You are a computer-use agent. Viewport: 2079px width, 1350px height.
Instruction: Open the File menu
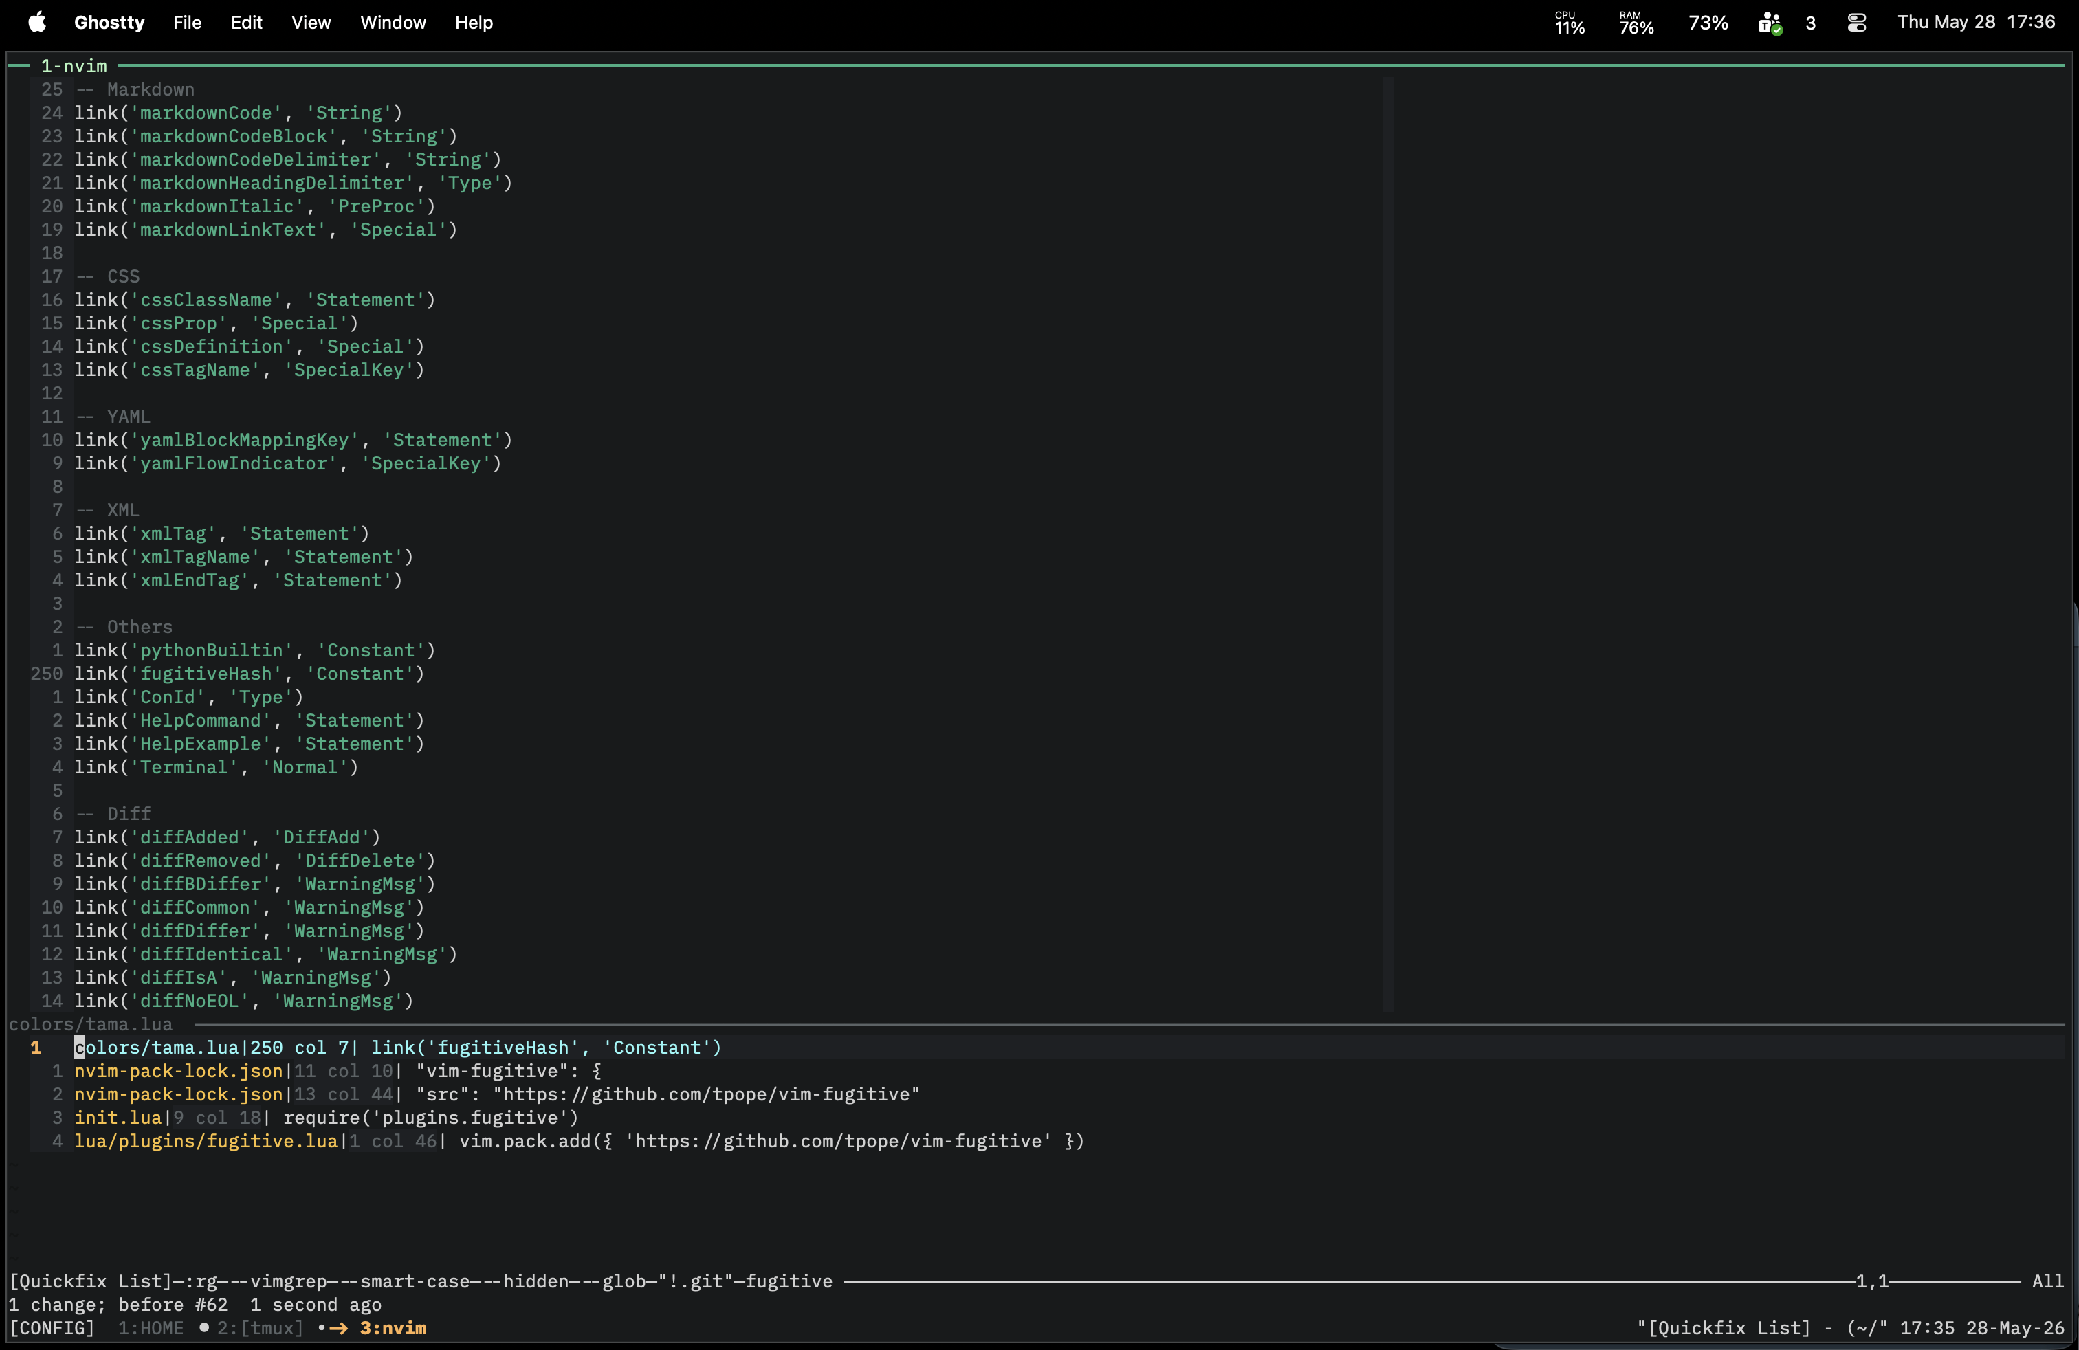tap(187, 23)
